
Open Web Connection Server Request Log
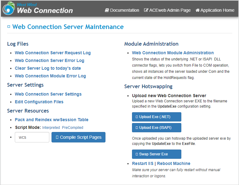(53, 53)
